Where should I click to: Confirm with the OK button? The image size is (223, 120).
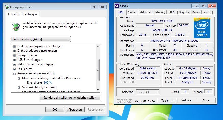pyautogui.click(x=55, y=110)
